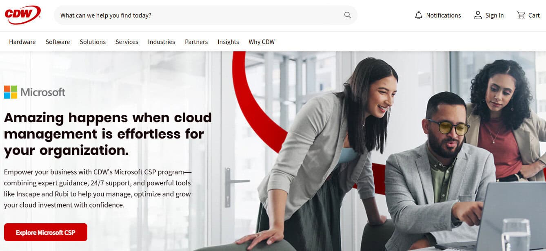Click the Notifications label
Viewport: 546px width, 251px height.
point(444,15)
